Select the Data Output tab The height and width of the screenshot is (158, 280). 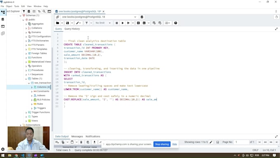point(62,137)
